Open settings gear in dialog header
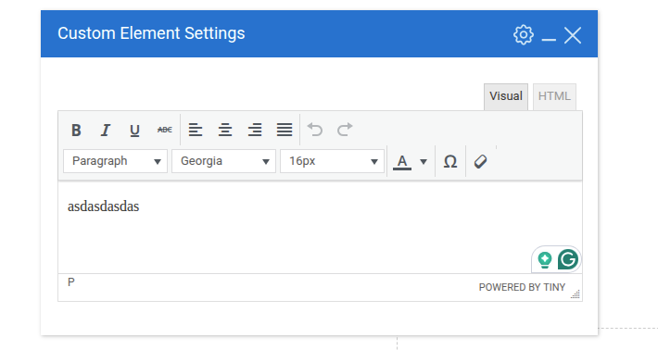The height and width of the screenshot is (350, 658). tap(524, 35)
